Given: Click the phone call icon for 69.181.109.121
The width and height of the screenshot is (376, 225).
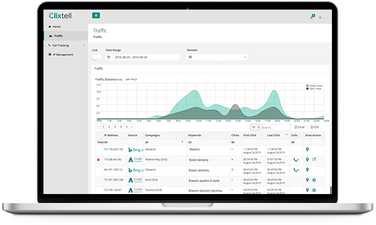Looking at the screenshot, I should [296, 170].
